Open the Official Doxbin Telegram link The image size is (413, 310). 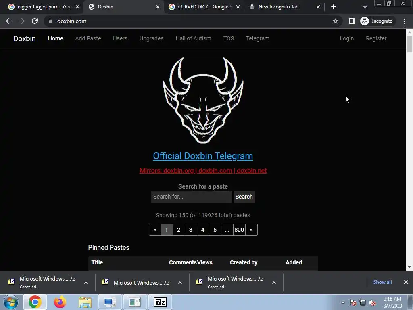[x=203, y=156]
